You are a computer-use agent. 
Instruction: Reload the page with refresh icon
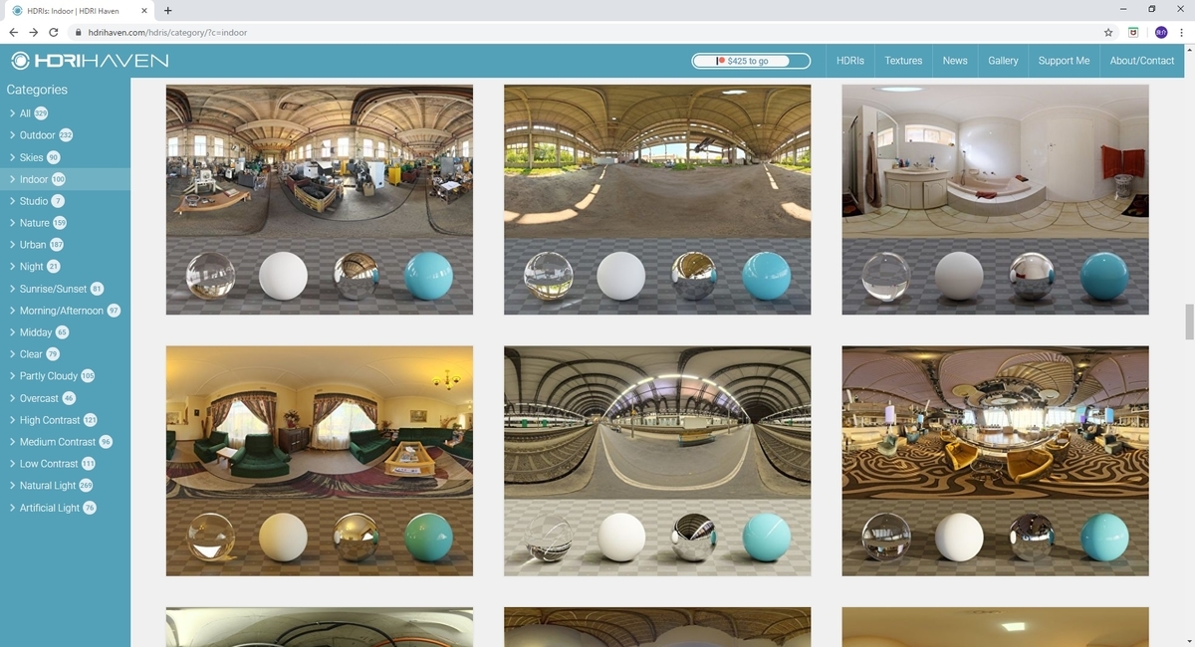coord(54,32)
